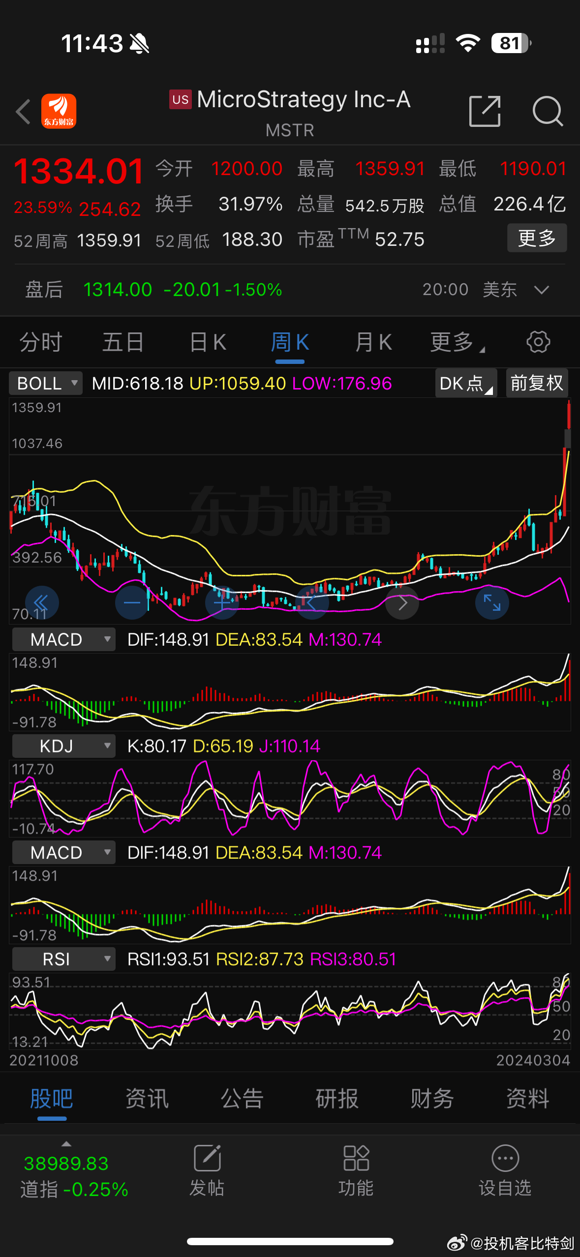Zoom out chart with minus icon
The image size is (580, 1257).
point(132,602)
